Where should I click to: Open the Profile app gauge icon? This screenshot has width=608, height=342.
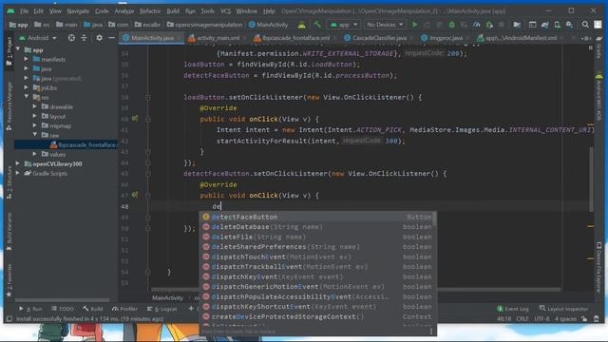pyautogui.click(x=477, y=25)
